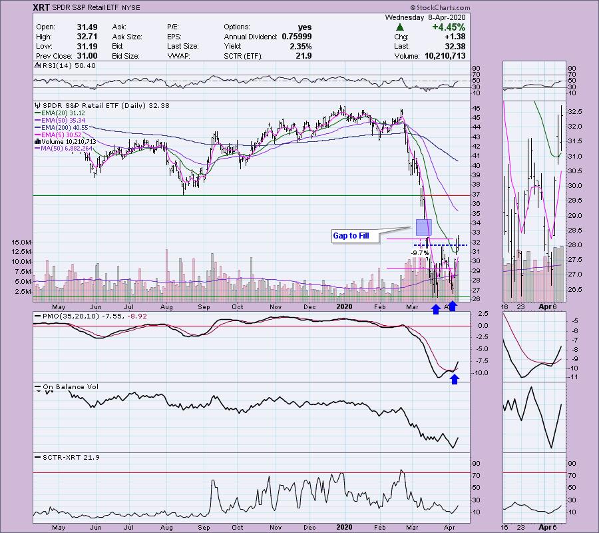Click Apr 6 label under zoomed price panel
599x533 pixels.
click(548, 306)
